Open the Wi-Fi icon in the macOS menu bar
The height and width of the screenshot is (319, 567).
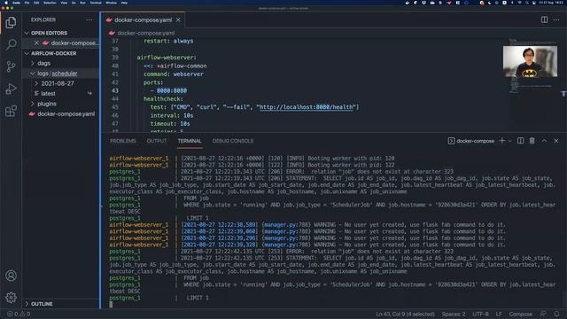click(x=520, y=3)
